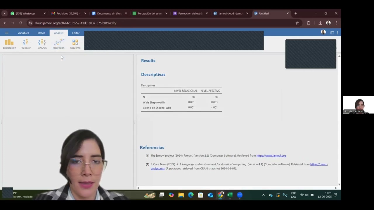The width and height of the screenshot is (374, 210).
Task: Open the jamovi hamburger main menu
Action: pos(7,33)
